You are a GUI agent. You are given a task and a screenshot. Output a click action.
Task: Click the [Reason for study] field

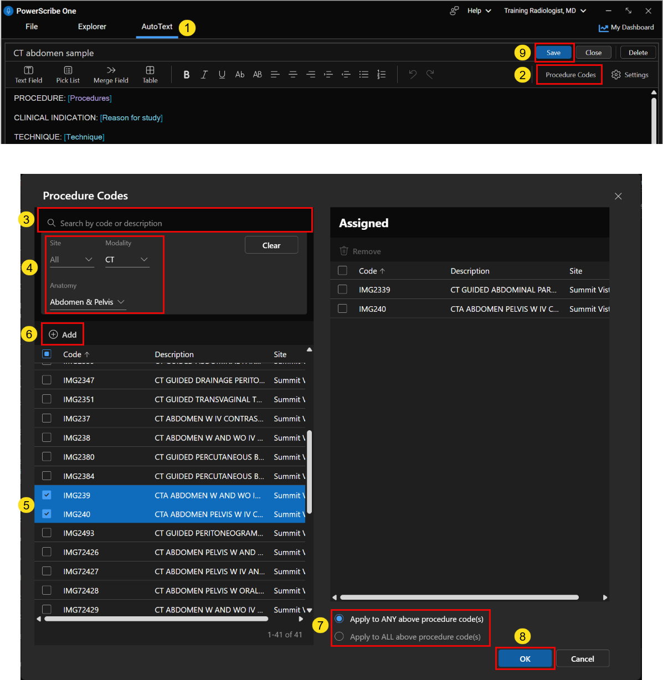coord(131,117)
